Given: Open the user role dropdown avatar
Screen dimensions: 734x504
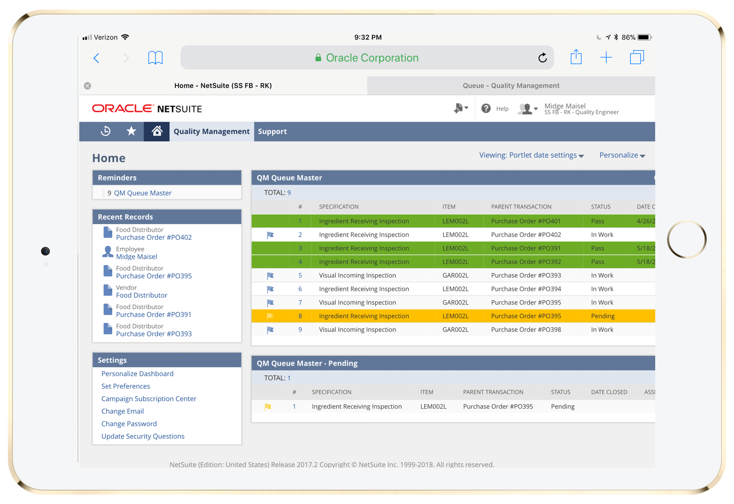Looking at the screenshot, I should (x=528, y=109).
